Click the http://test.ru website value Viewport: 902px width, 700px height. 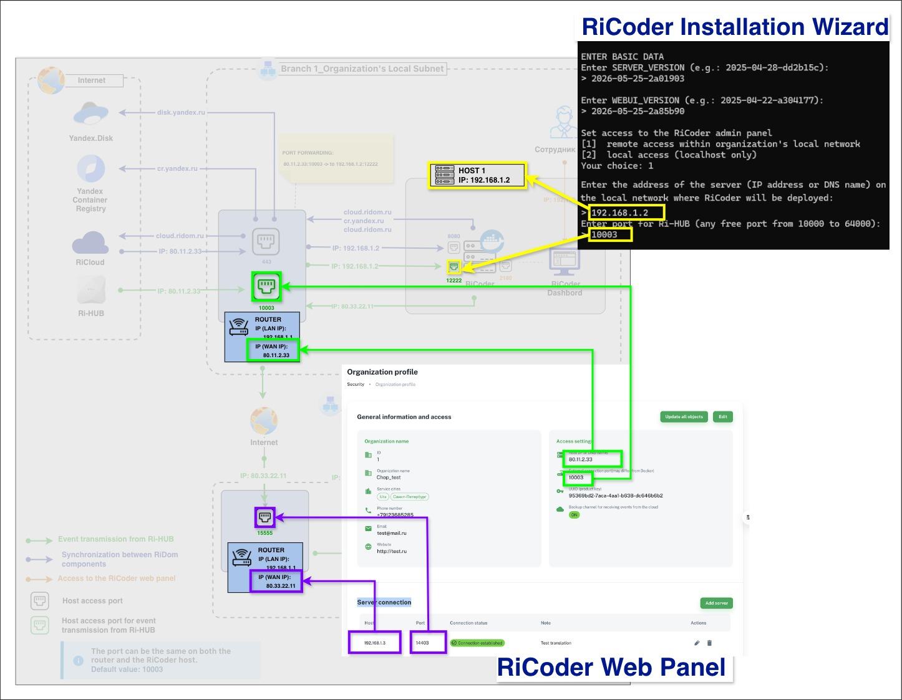click(x=392, y=551)
